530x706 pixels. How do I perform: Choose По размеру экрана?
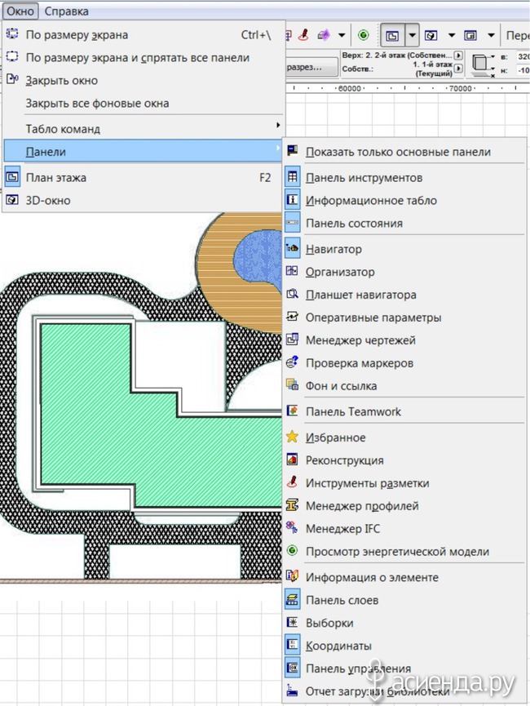click(144, 34)
